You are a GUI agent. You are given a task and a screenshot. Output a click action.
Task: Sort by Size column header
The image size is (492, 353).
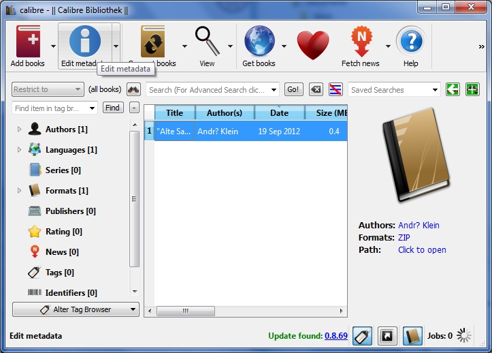pyautogui.click(x=327, y=113)
